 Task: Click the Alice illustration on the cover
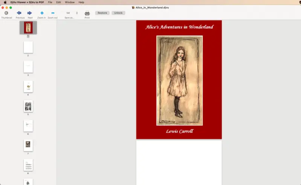click(179, 81)
